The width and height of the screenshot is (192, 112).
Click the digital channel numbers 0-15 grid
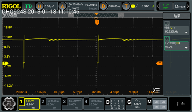tap(117, 105)
